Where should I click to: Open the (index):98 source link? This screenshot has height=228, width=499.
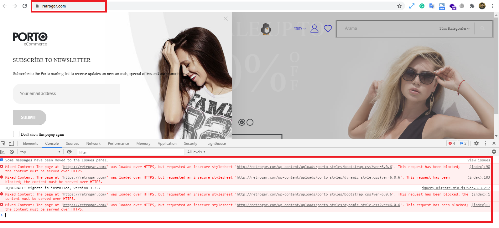coord(480,167)
